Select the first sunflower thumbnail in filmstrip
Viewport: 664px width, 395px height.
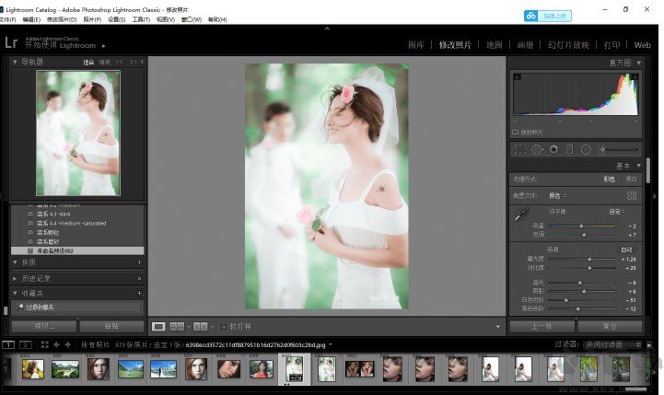33,369
